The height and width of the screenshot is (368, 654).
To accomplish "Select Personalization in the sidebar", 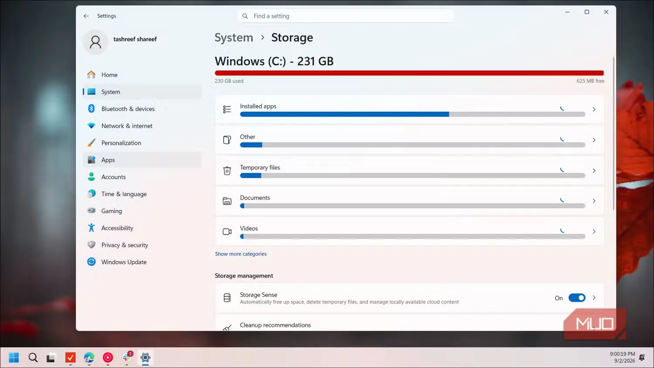I will (x=142, y=143).
